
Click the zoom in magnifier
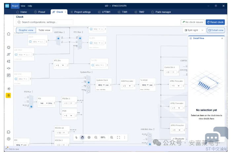pyautogui.click(x=112, y=137)
